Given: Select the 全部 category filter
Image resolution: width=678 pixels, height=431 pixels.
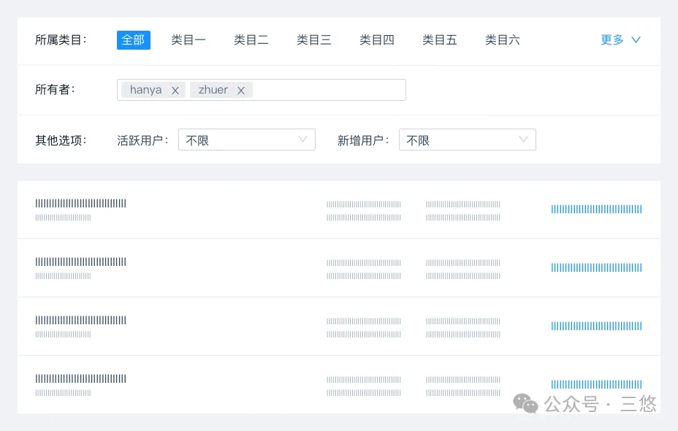Looking at the screenshot, I should pos(133,40).
